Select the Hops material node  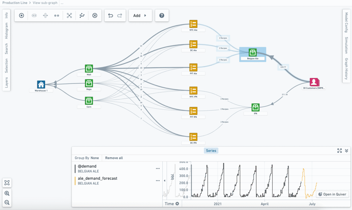pyautogui.click(x=89, y=83)
